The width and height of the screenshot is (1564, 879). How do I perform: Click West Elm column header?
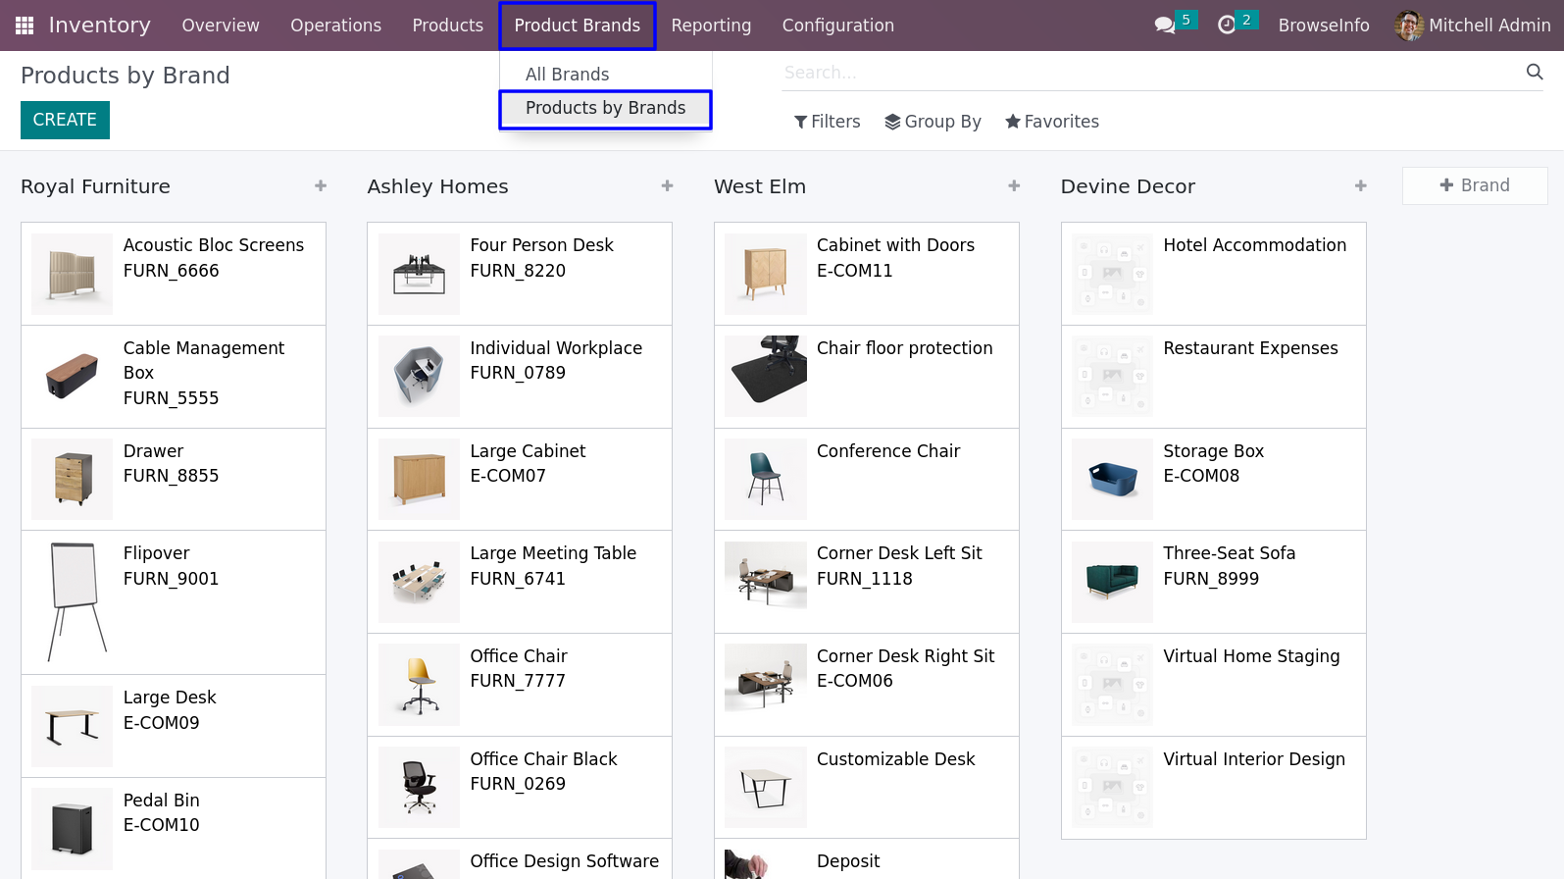click(760, 186)
